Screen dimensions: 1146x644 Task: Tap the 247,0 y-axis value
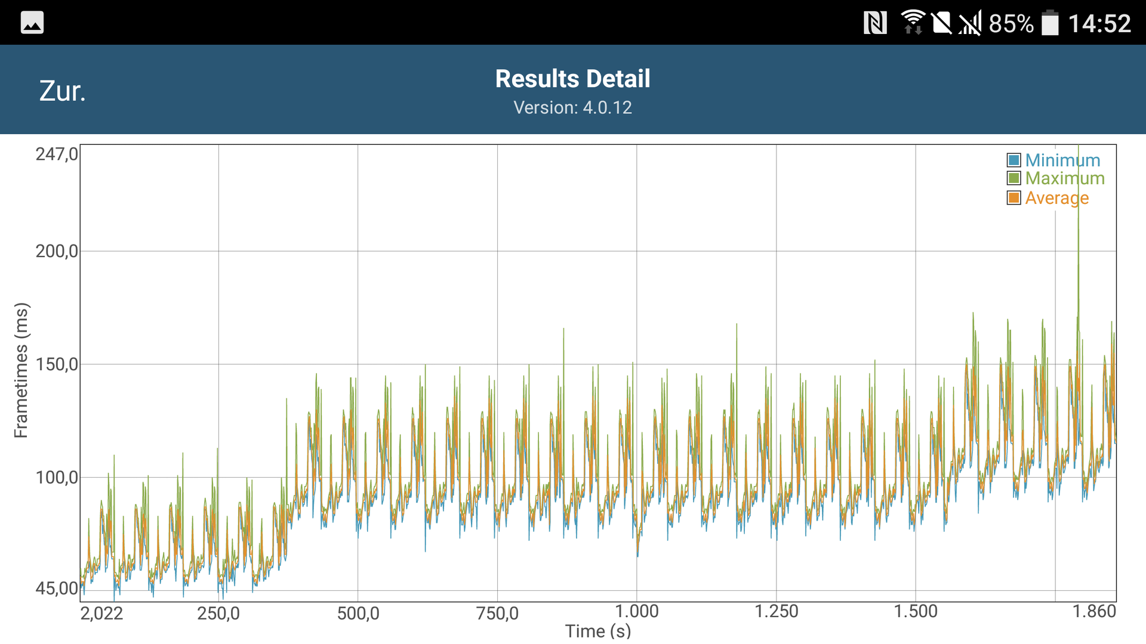[57, 154]
